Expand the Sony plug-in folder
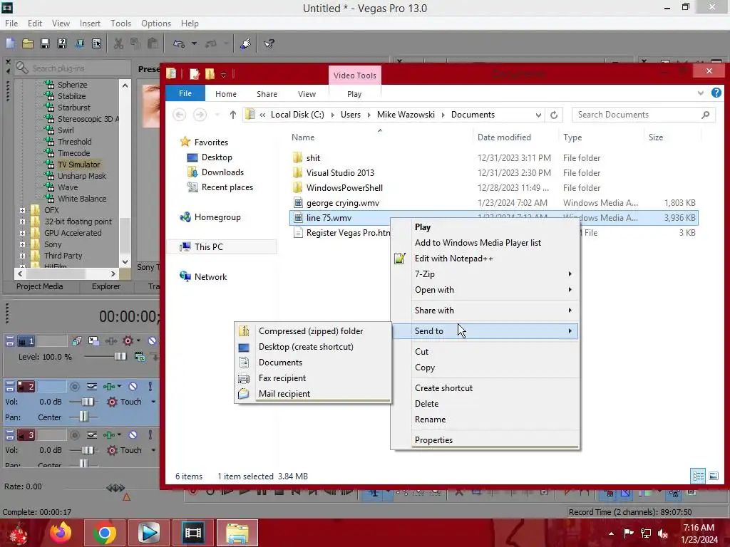 tap(22, 244)
